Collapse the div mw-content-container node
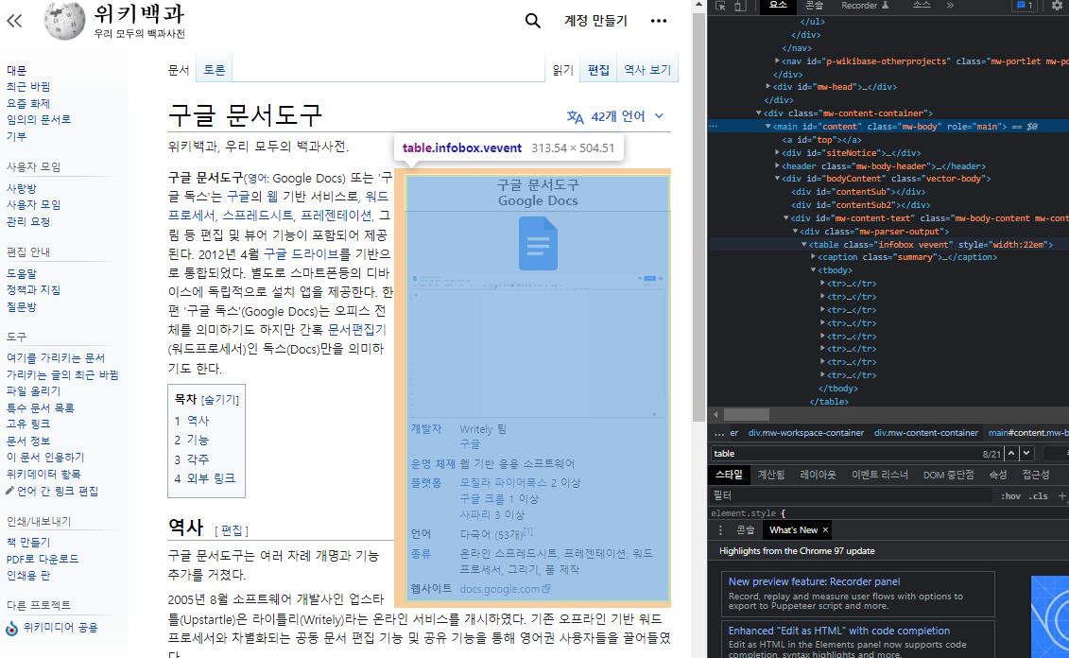The height and width of the screenshot is (658, 1069). tap(759, 113)
